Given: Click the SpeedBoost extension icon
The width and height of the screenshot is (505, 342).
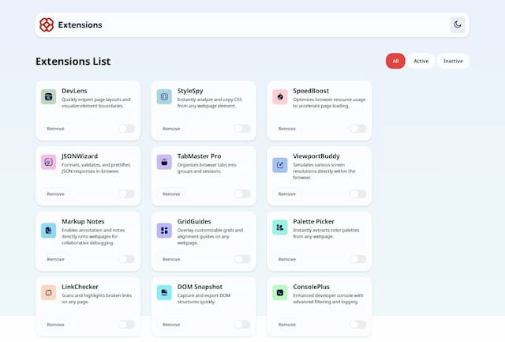Looking at the screenshot, I should click(280, 97).
